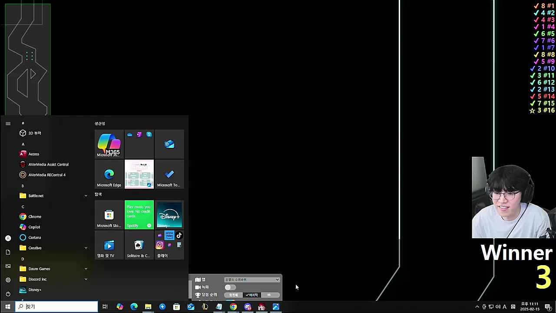Viewport: 556px width, 313px height.
Task: Open the Documents shortcut in the Start sidebar
Action: pos(8,252)
